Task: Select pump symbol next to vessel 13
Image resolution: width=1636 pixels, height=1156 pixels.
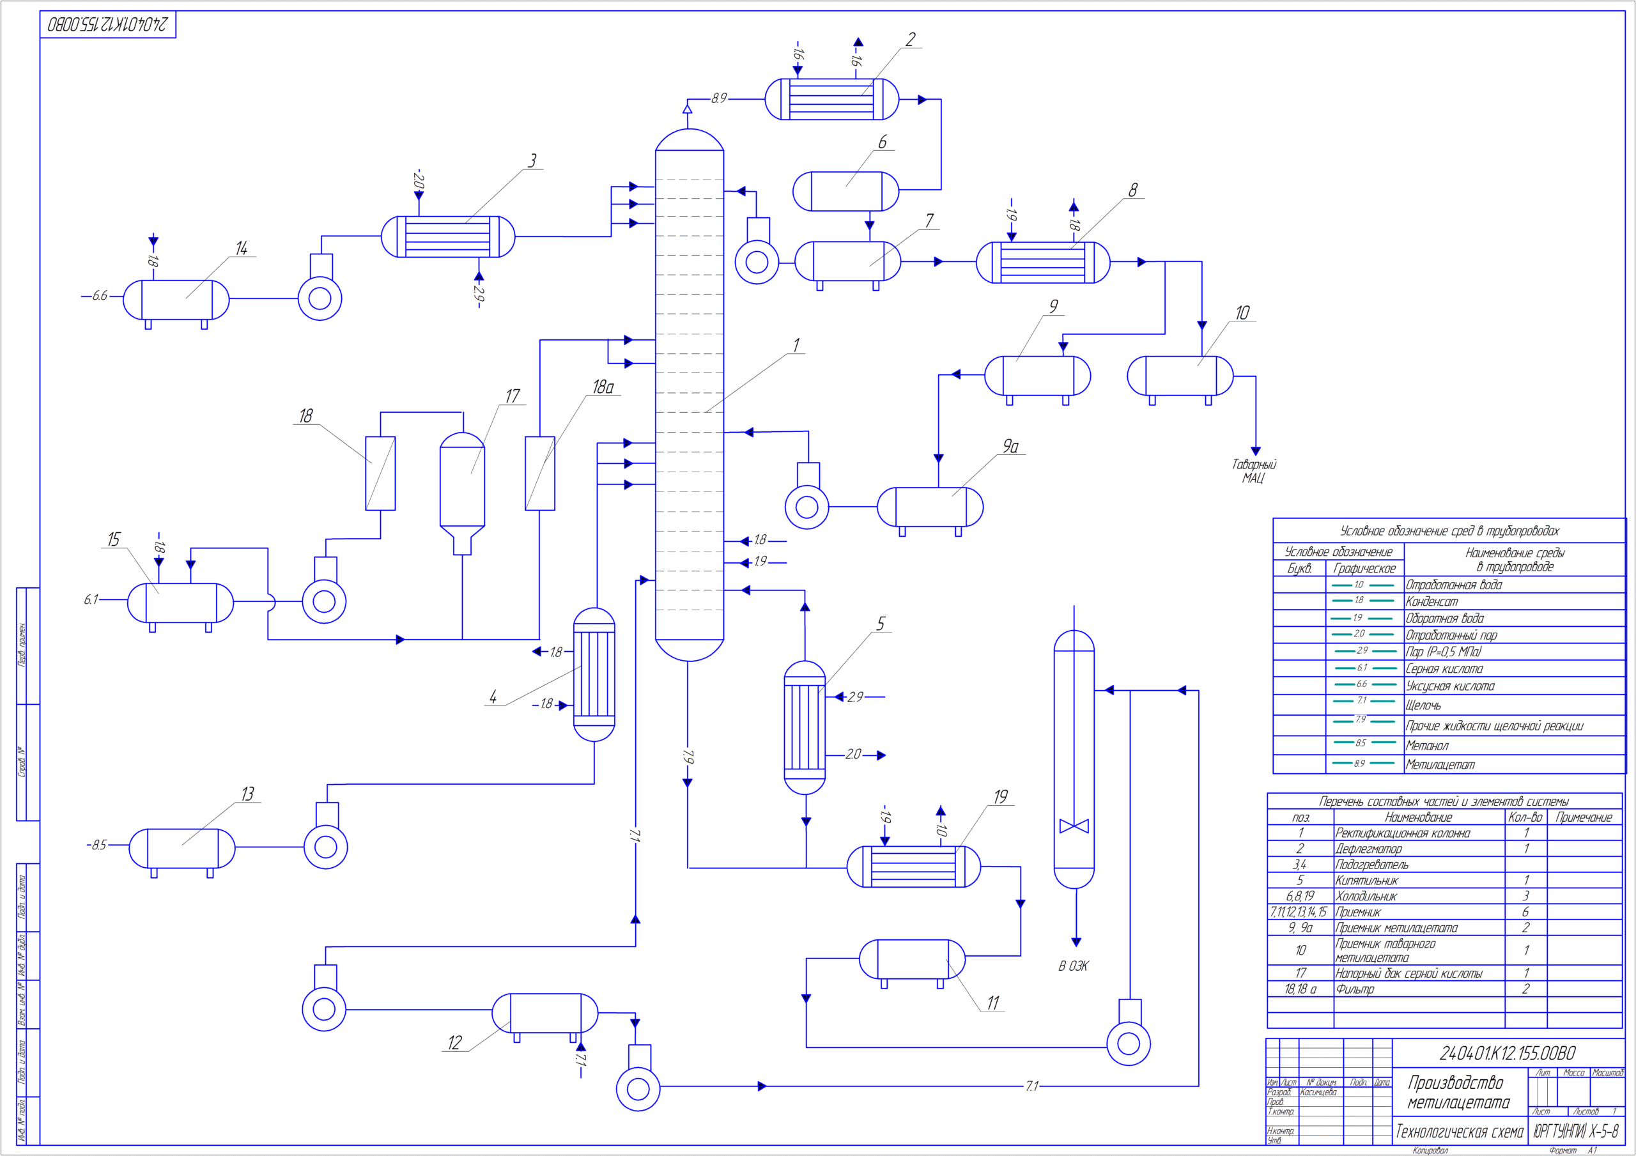Action: [x=326, y=836]
